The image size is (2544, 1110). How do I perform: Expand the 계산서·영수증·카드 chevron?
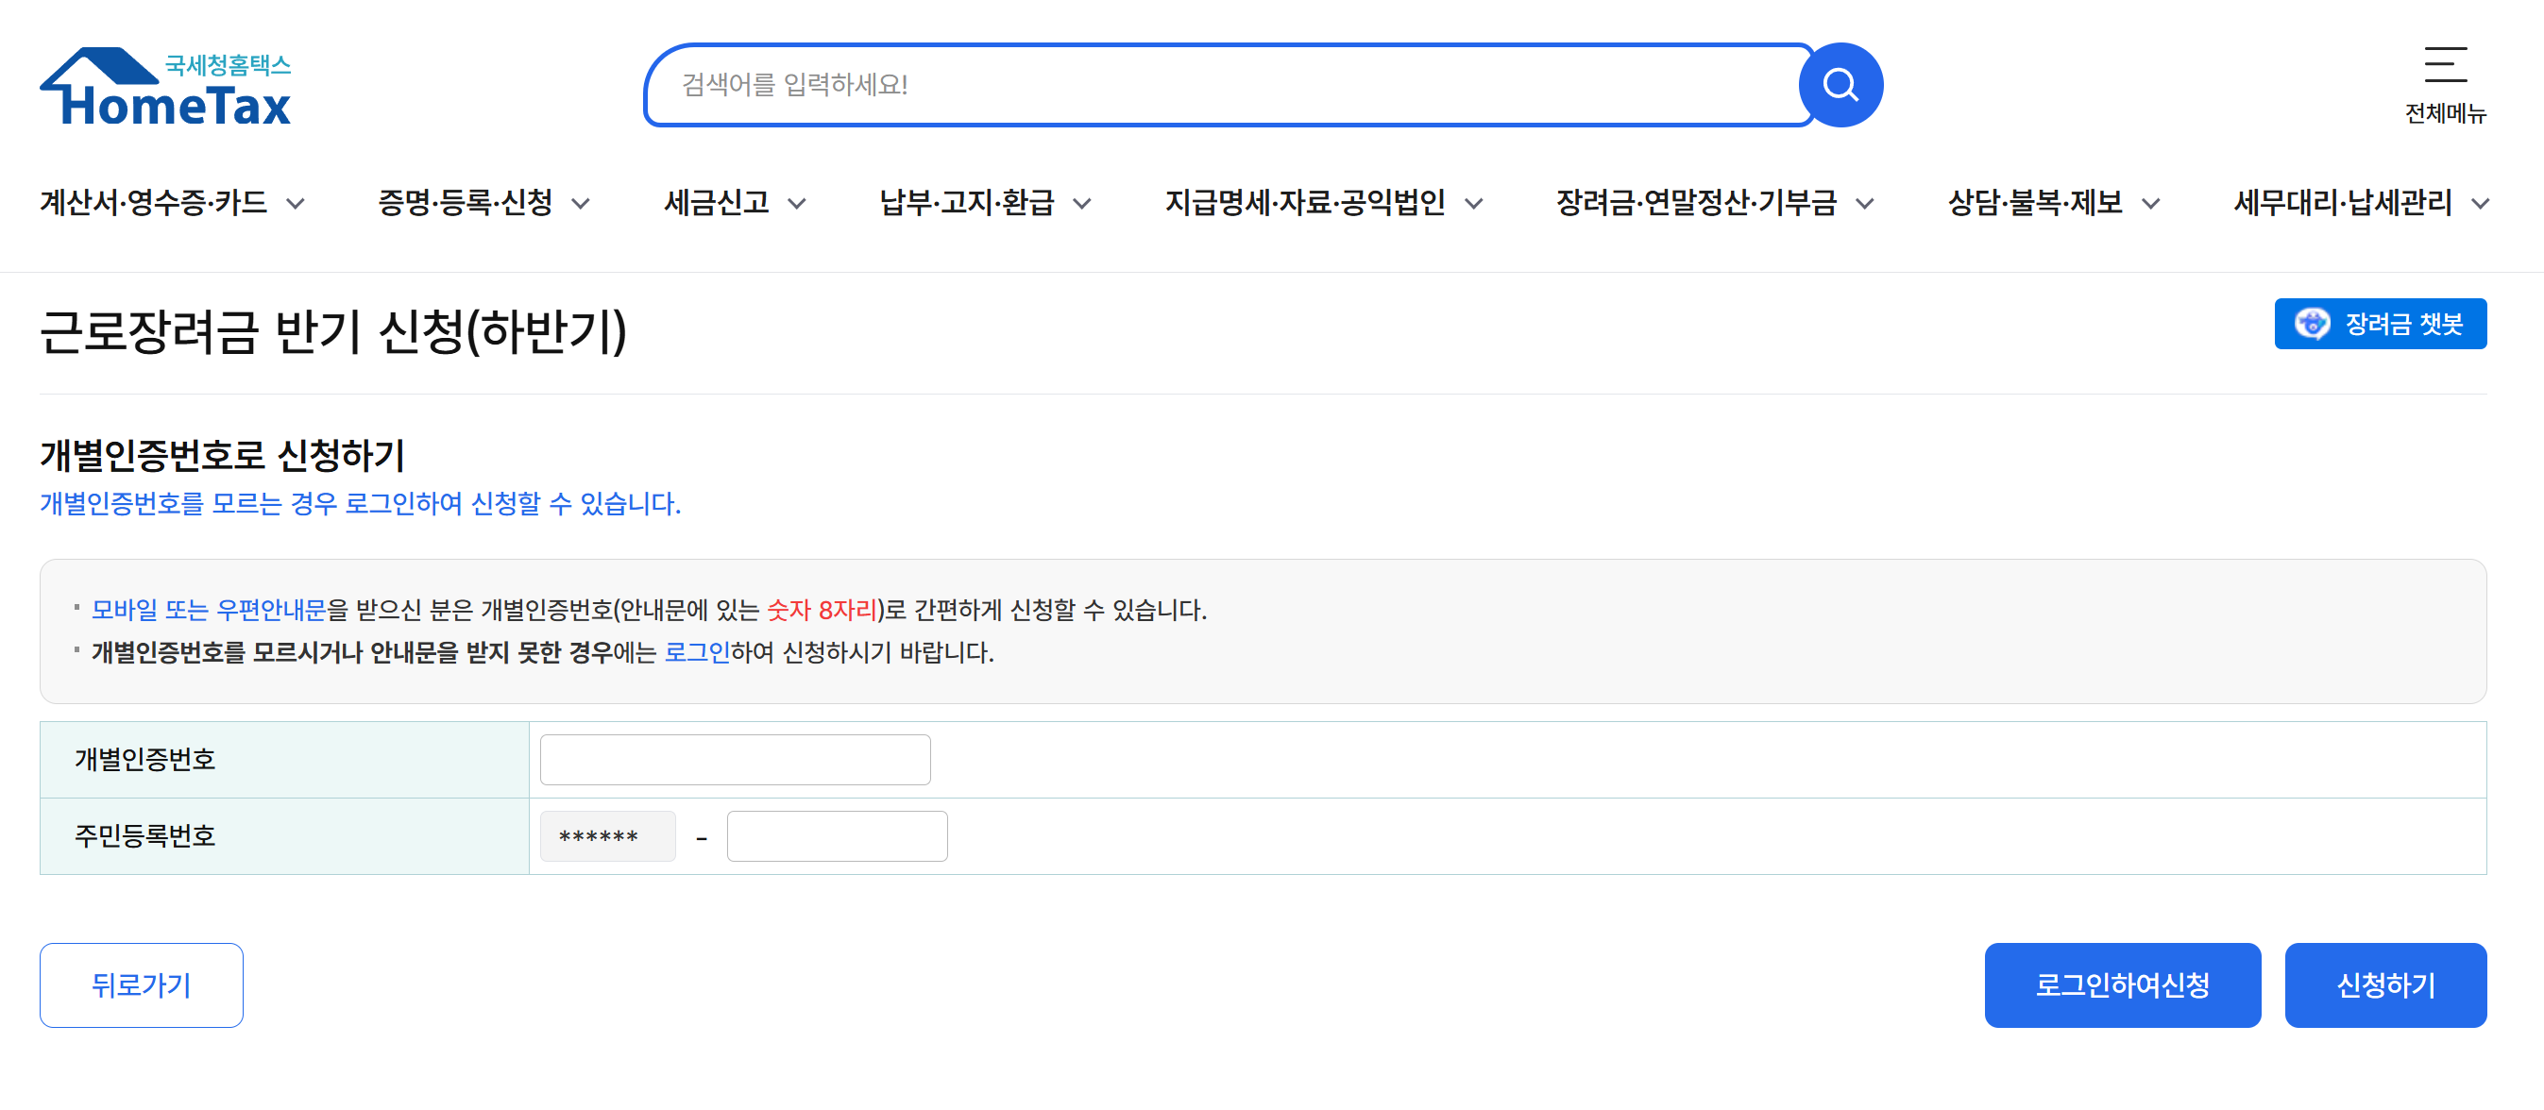click(296, 205)
